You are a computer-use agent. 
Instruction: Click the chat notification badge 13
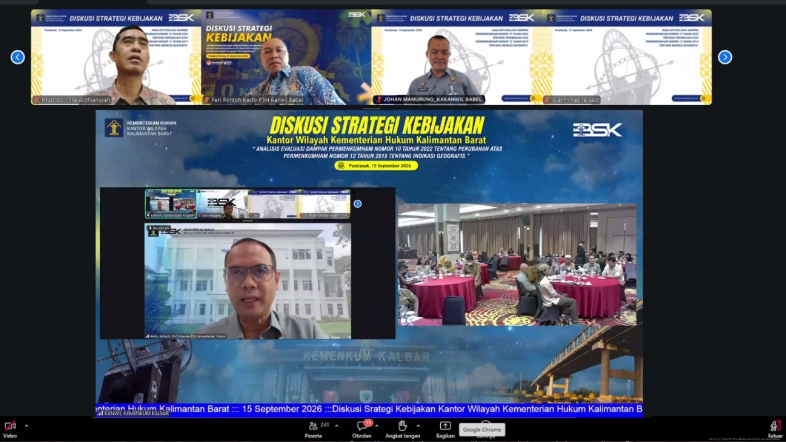tap(368, 423)
